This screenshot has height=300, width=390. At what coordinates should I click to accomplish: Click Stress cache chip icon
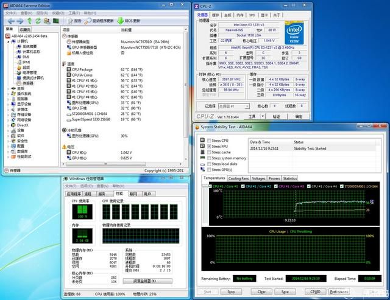coord(202,152)
